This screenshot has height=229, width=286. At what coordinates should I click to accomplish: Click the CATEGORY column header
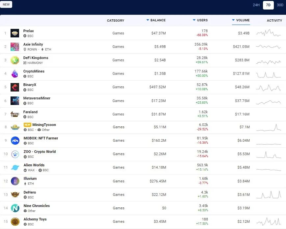click(x=116, y=21)
